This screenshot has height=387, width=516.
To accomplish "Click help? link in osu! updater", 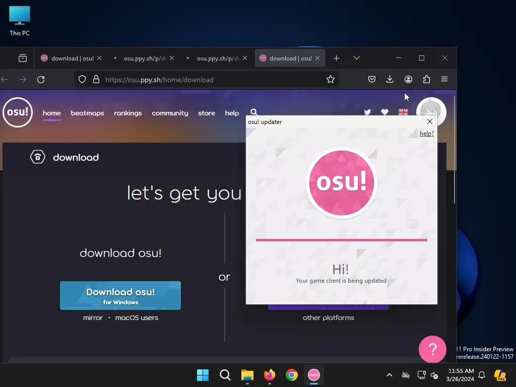I will click(427, 133).
